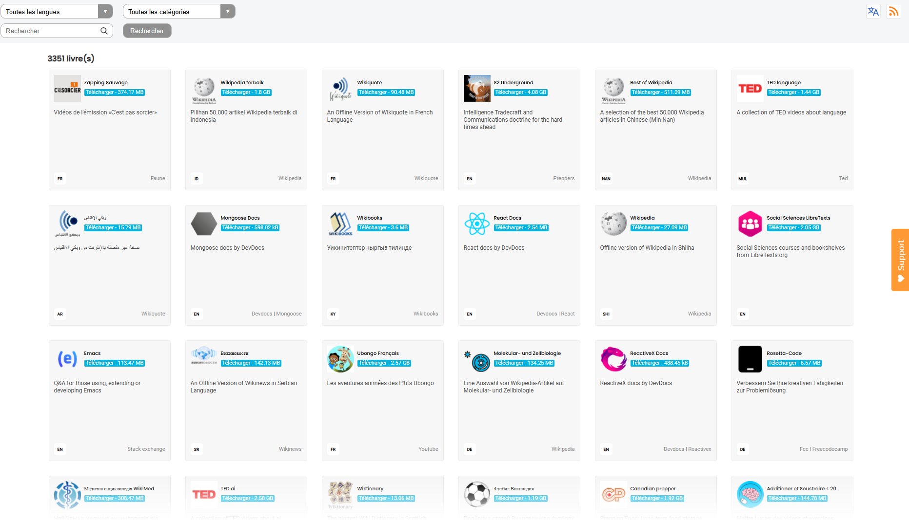Open the language translation icon

coord(873,11)
